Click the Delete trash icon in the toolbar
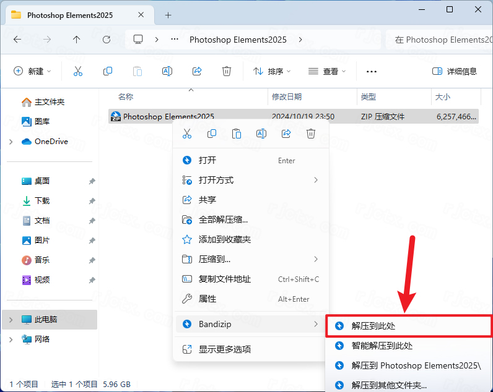The width and height of the screenshot is (493, 392). pos(227,71)
